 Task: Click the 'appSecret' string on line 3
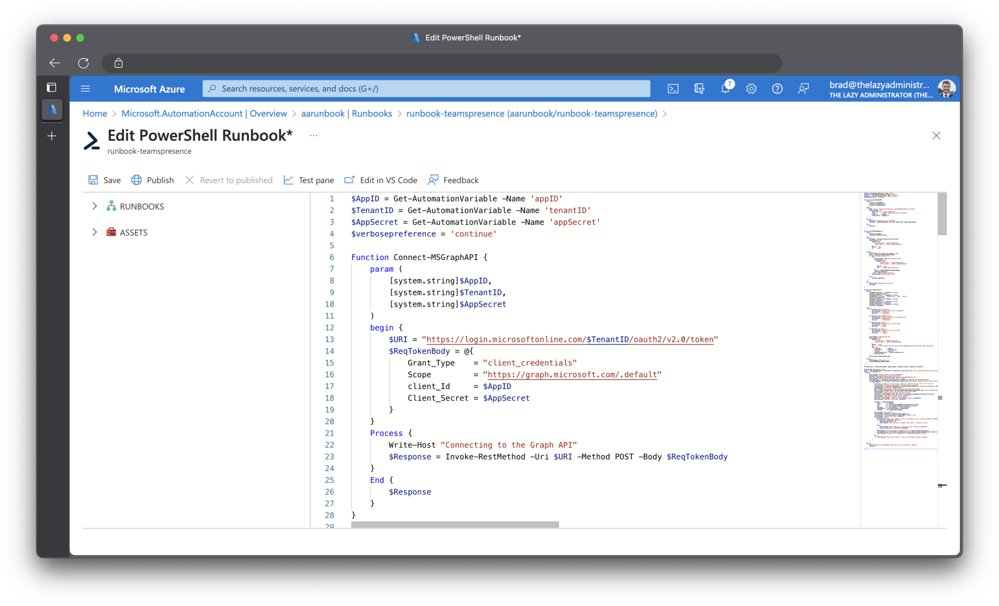(x=575, y=222)
